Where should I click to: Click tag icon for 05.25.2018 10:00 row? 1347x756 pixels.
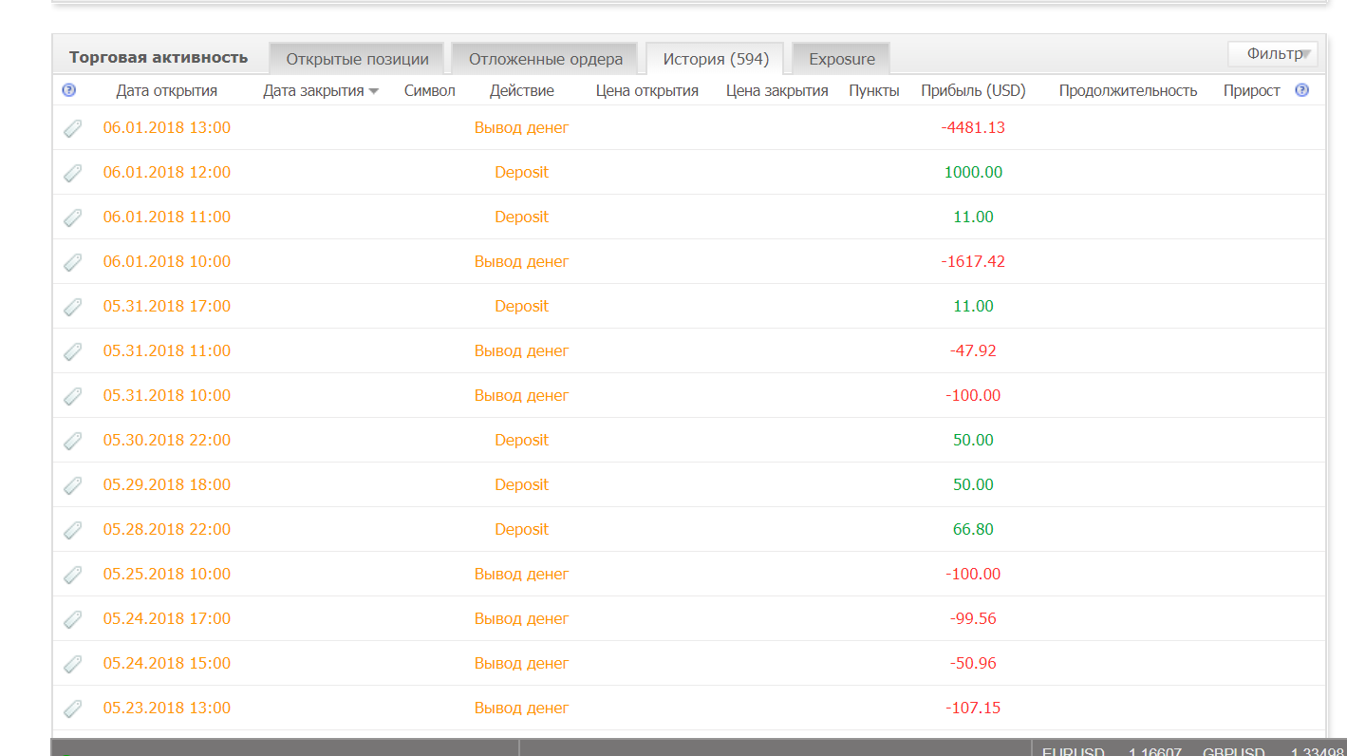72,575
